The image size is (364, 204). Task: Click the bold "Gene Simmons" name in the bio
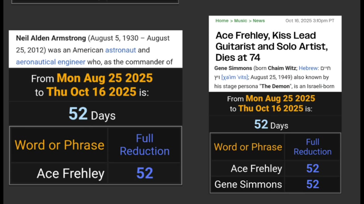(233, 68)
